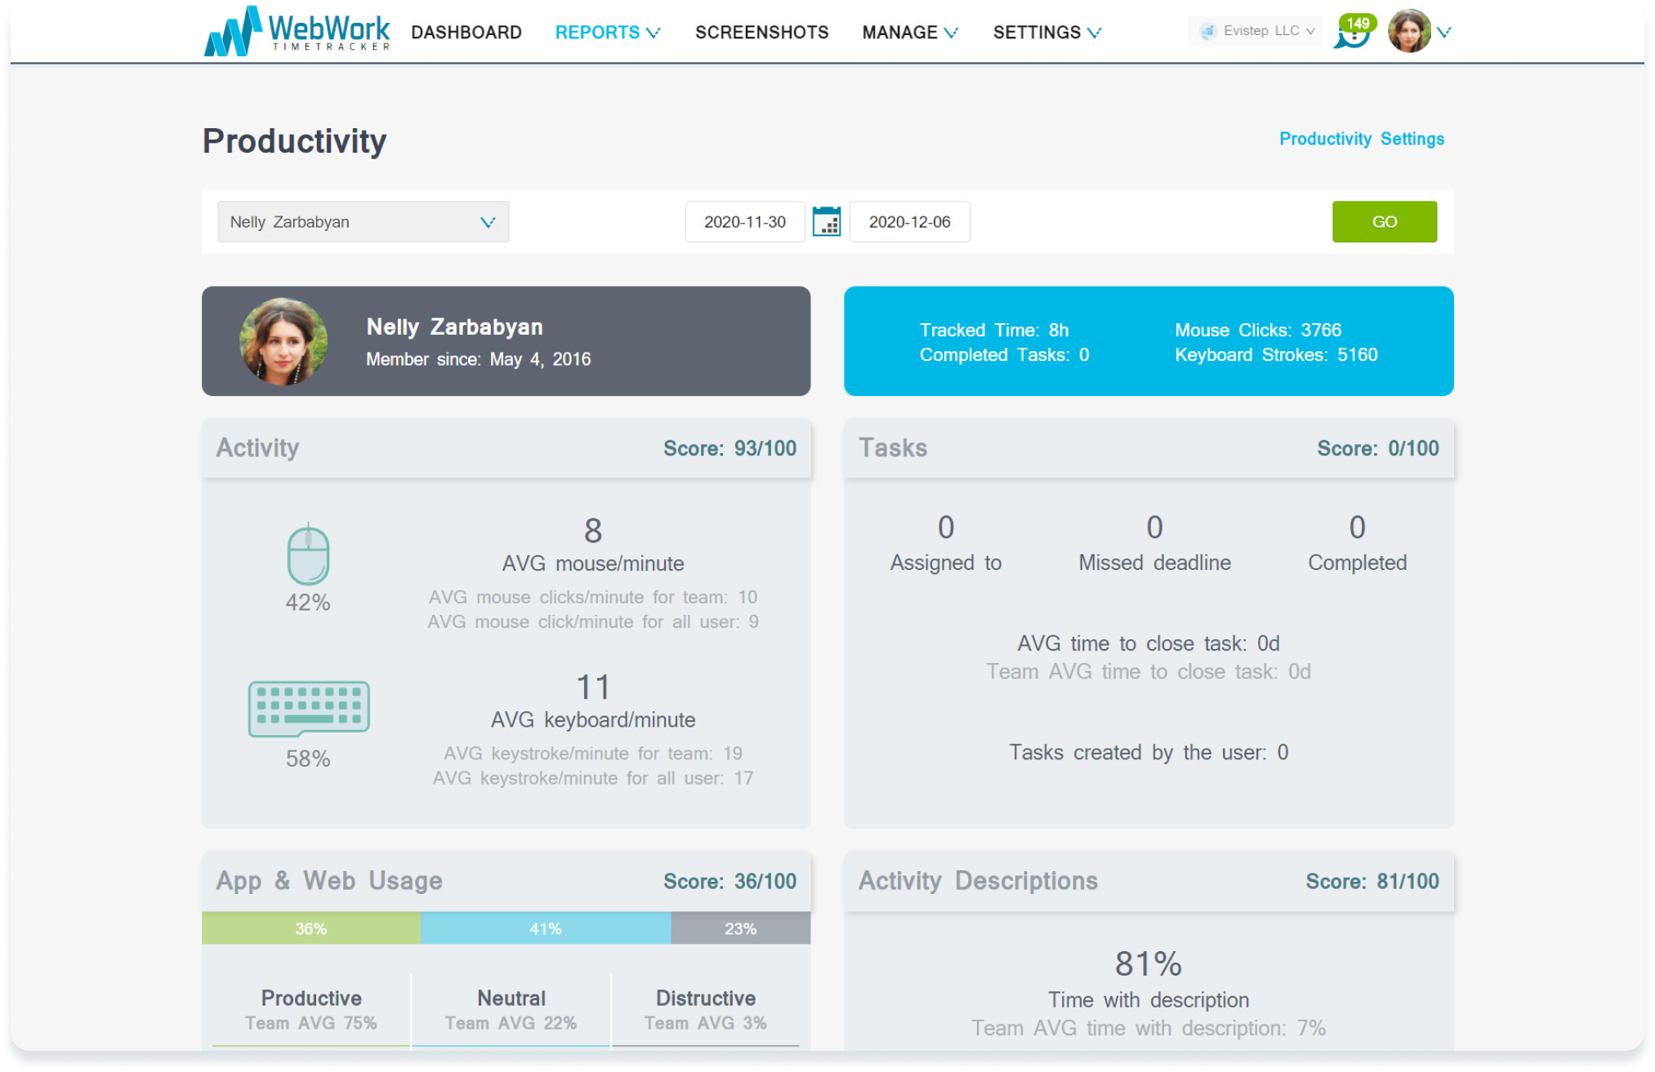Edit the end date 2020-12-06 field

click(x=910, y=221)
